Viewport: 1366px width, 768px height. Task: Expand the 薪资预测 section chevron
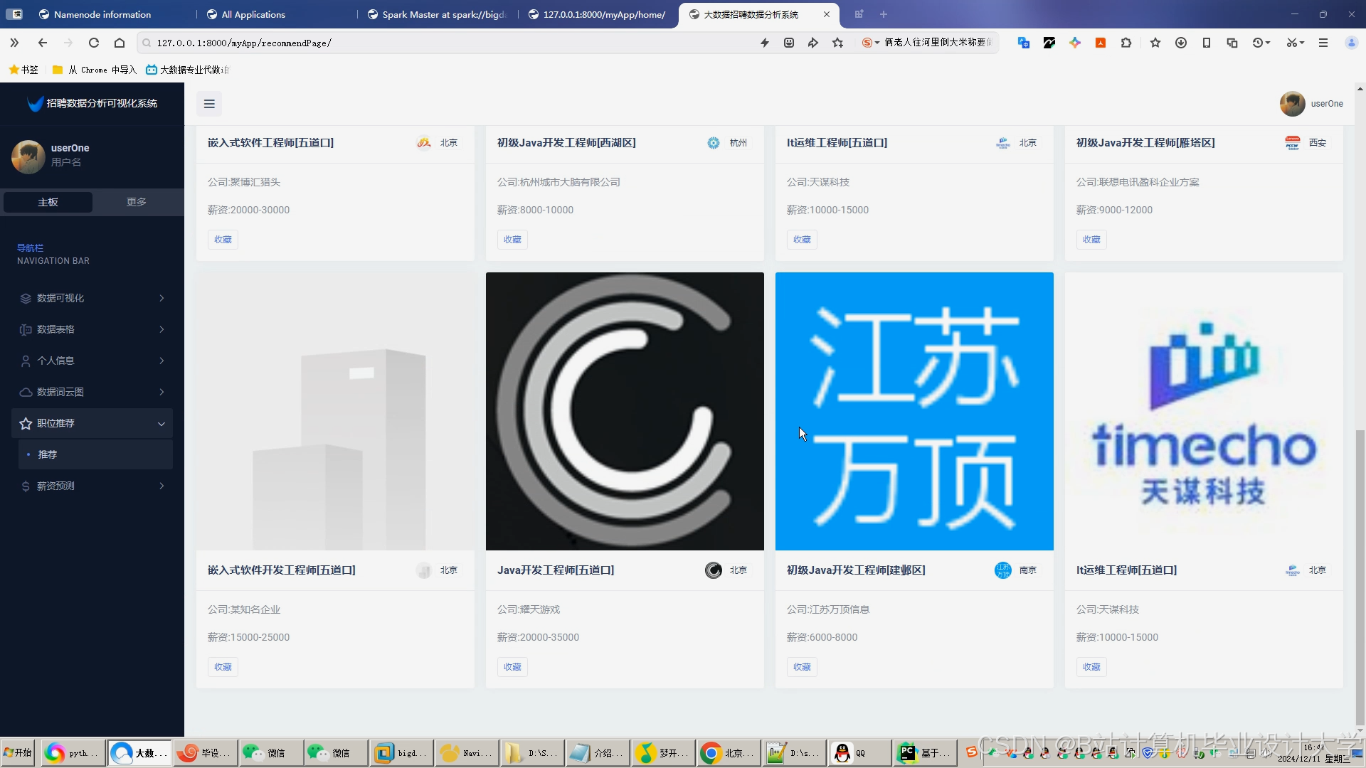coord(162,486)
